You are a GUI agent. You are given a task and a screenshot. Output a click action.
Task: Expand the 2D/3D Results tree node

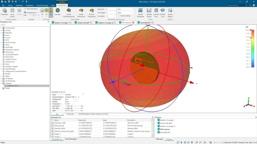[1, 81]
